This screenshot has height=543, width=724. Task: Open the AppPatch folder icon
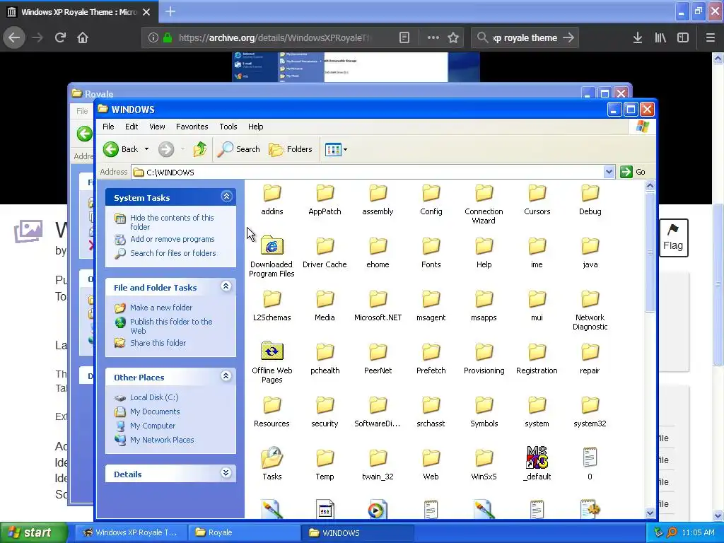click(x=325, y=194)
